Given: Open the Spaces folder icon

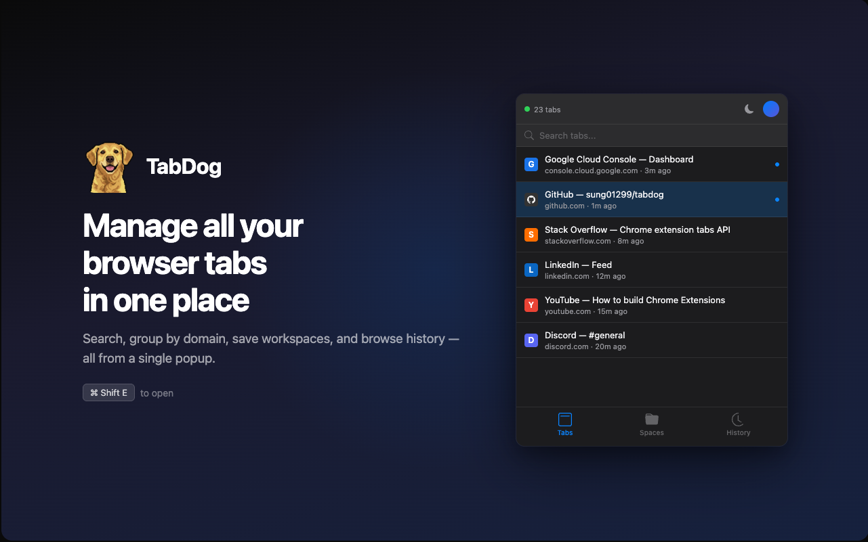Looking at the screenshot, I should click(x=651, y=419).
